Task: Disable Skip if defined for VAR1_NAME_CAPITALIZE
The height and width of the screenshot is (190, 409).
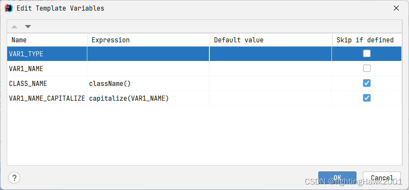Action: [367, 98]
